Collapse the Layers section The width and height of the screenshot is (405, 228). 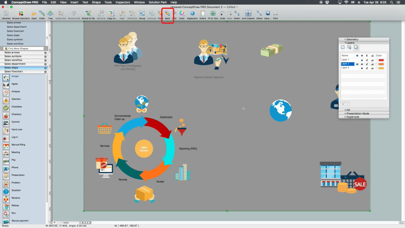345,43
